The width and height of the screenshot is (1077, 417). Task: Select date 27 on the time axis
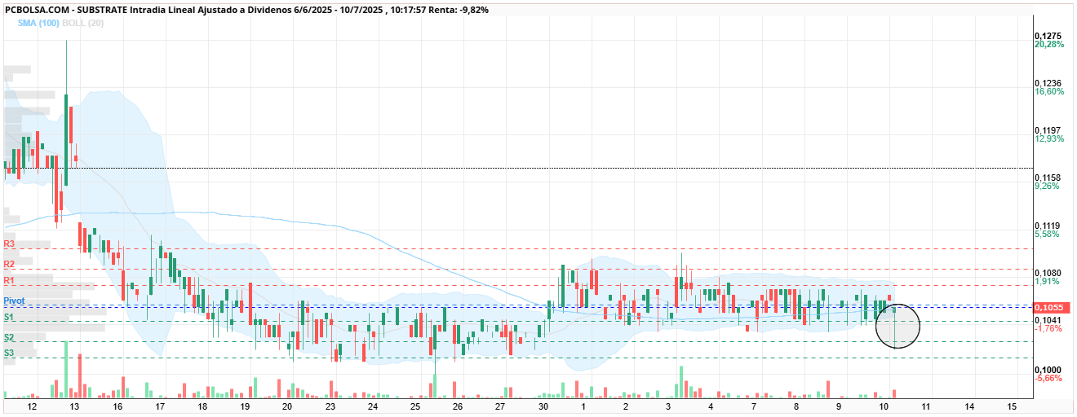[499, 406]
